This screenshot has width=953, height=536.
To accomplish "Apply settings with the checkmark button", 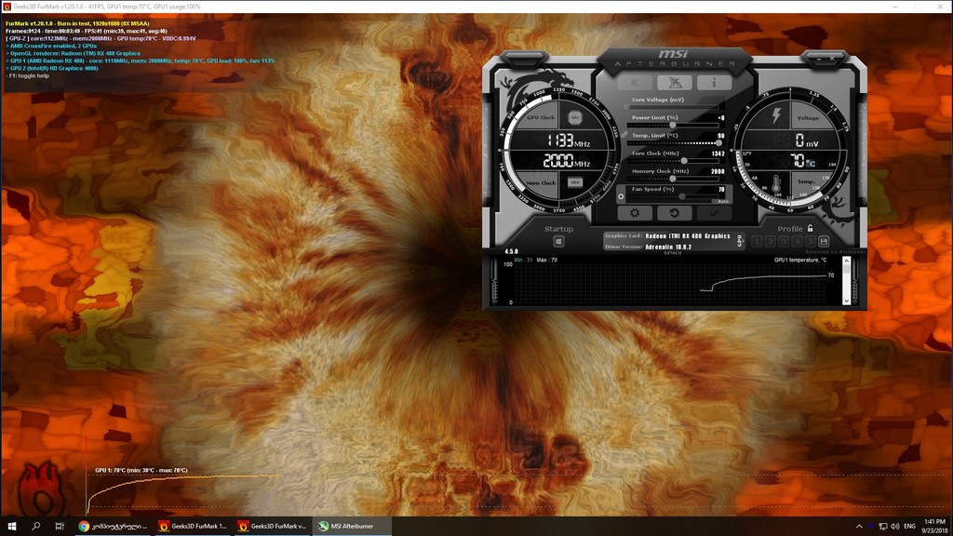I will [714, 213].
